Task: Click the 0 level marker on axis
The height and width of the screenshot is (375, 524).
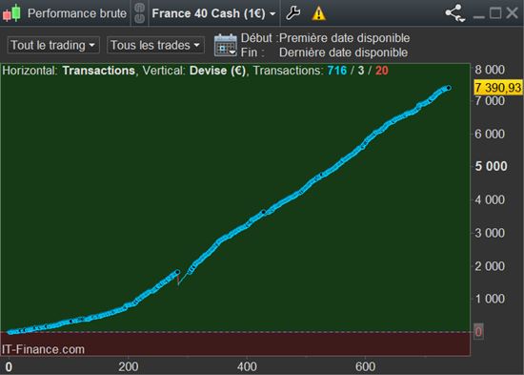Action: [x=478, y=332]
